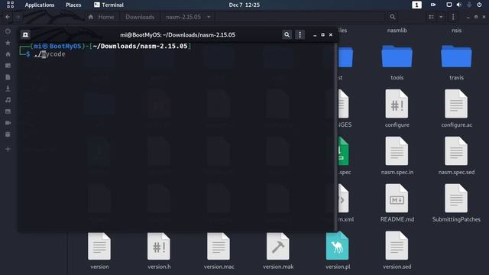Image resolution: width=489 pixels, height=275 pixels.
Task: Open the power menu icon
Action: point(479,5)
